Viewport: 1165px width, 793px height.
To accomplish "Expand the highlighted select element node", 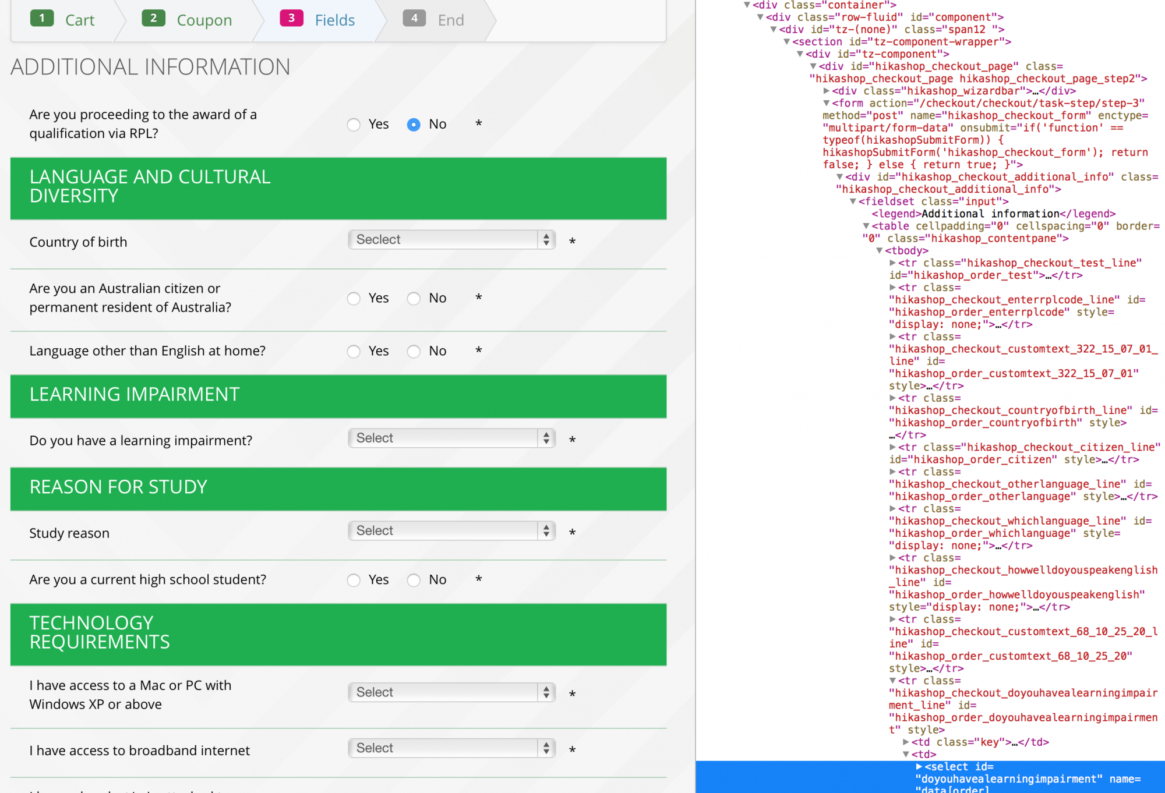I will [919, 767].
